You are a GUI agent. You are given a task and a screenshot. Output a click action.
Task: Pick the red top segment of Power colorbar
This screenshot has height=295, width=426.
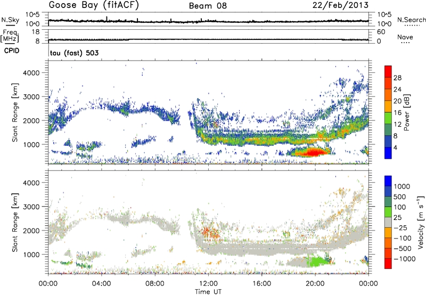388,71
